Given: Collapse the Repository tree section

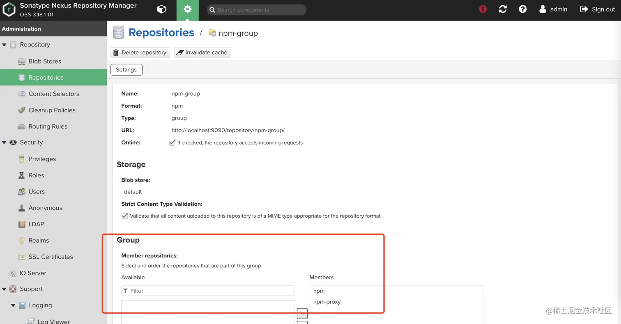Looking at the screenshot, I should (5, 45).
